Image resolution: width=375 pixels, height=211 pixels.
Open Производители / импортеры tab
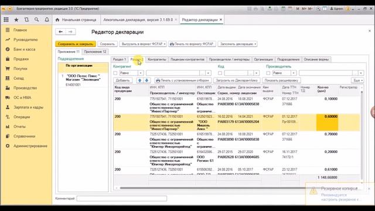click(229, 59)
